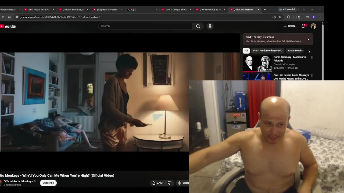This screenshot has height=193, width=344.
Task: Click the install/cast icon in the address bar
Action: (274, 17)
